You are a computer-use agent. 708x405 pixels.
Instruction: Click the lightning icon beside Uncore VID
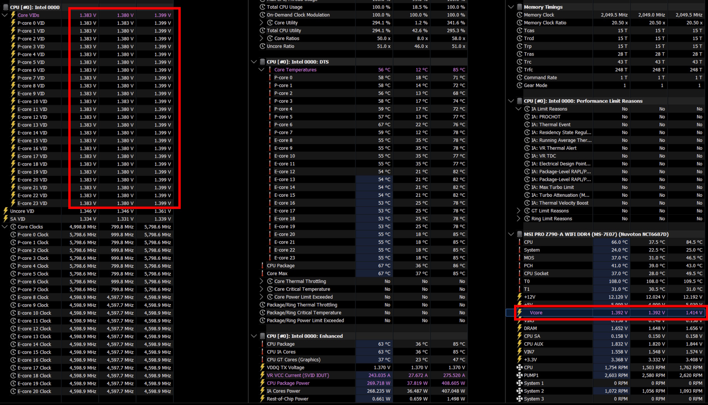[5, 211]
